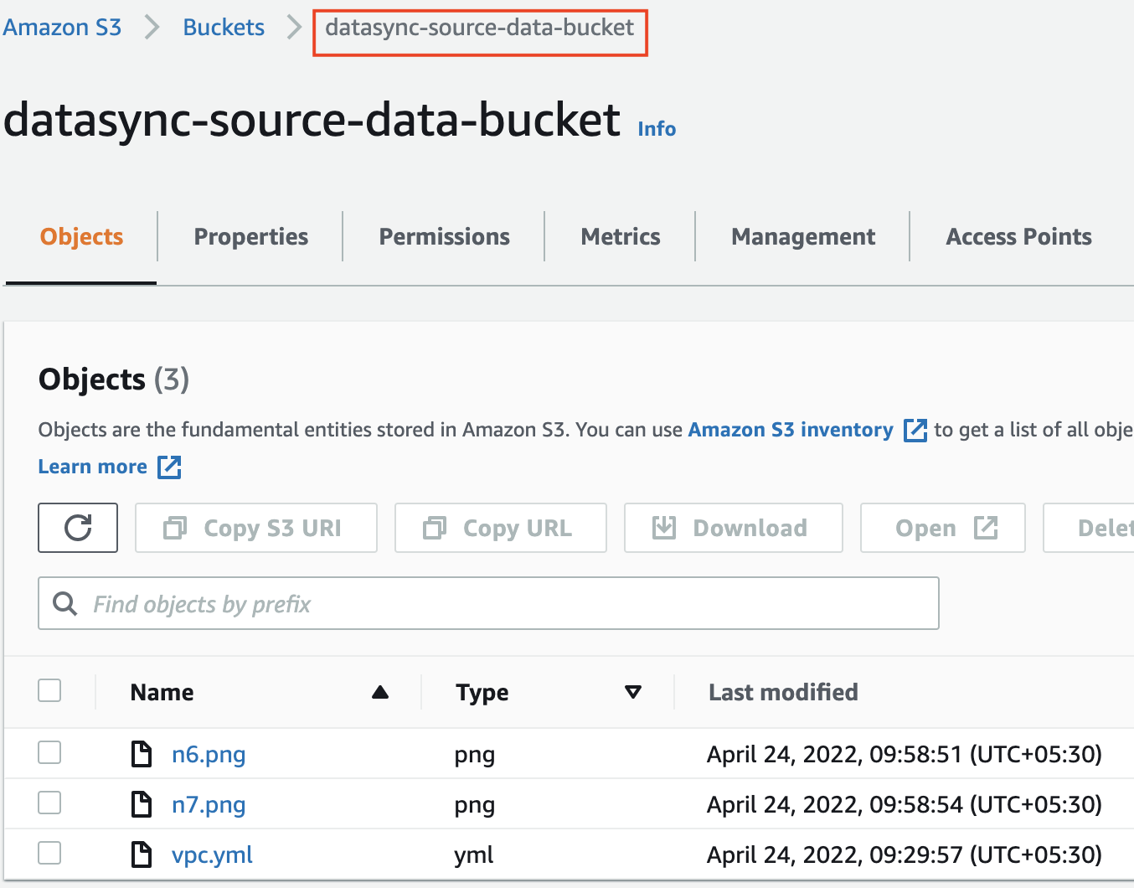
Task: Click the search magnifier in the prefix field
Action: 64,603
